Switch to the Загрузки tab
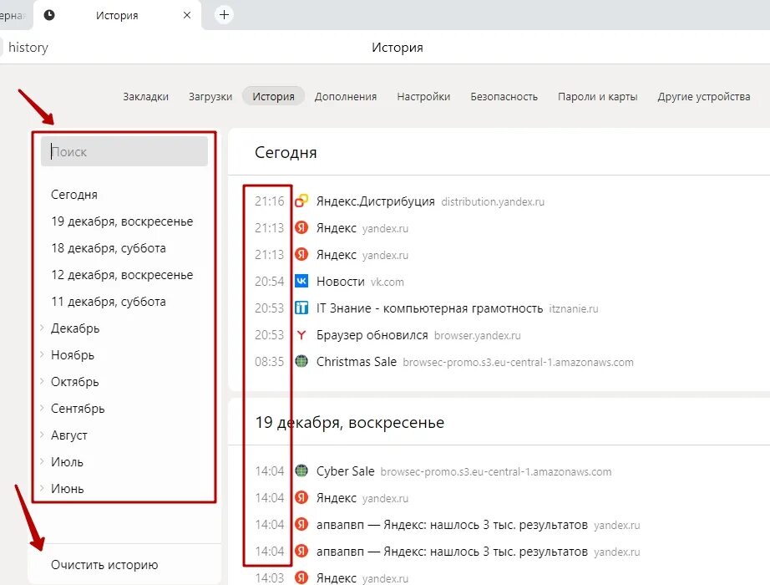 click(x=210, y=96)
